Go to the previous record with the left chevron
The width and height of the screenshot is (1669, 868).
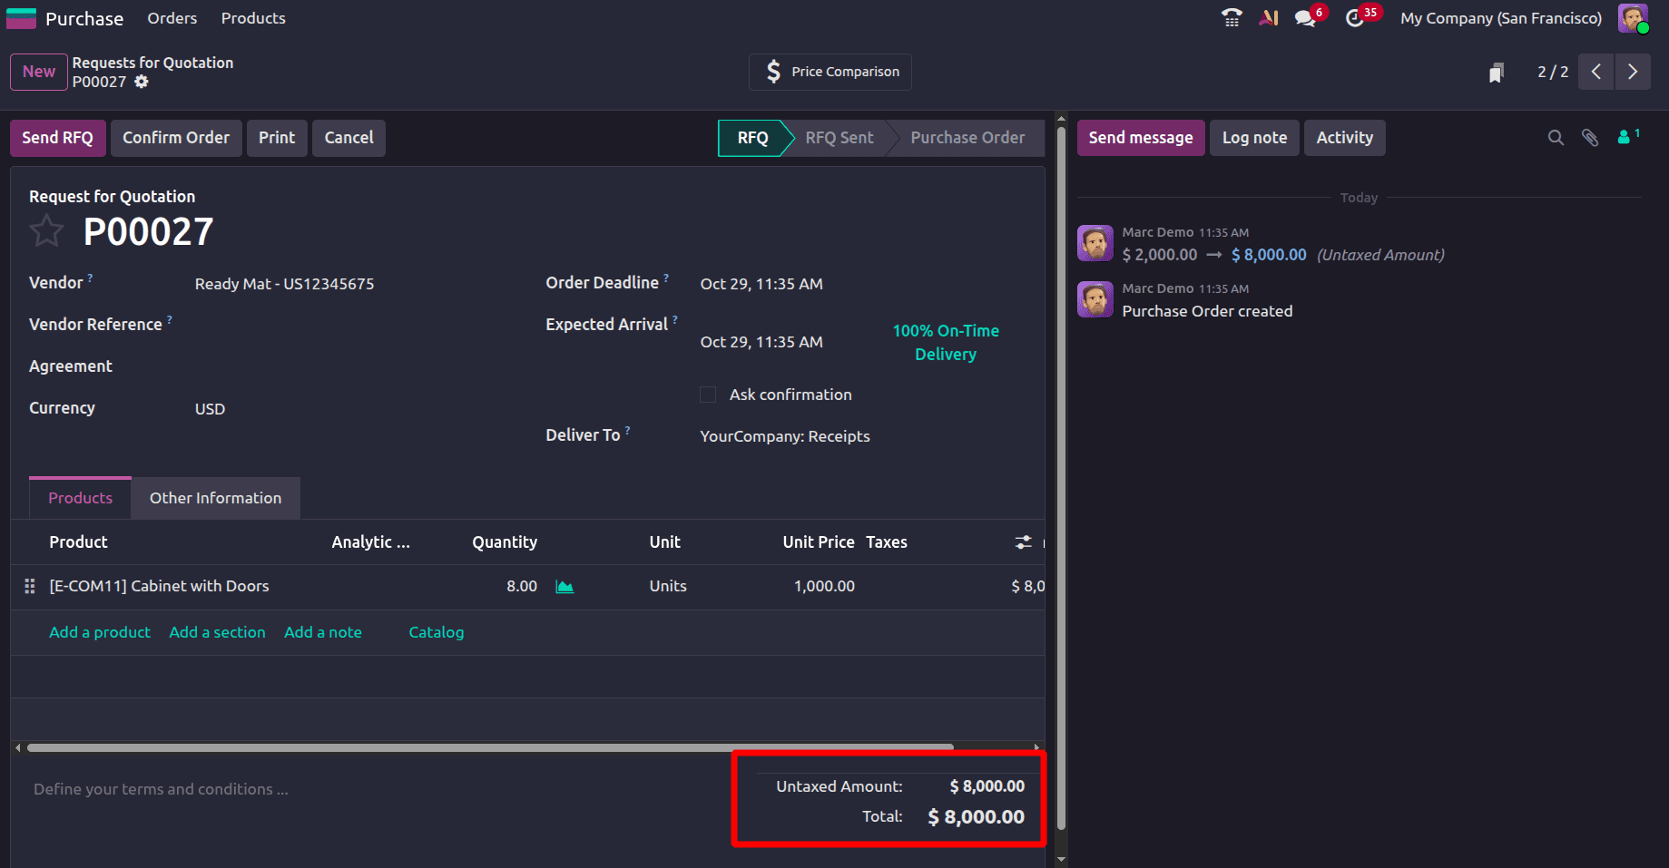pyautogui.click(x=1595, y=72)
